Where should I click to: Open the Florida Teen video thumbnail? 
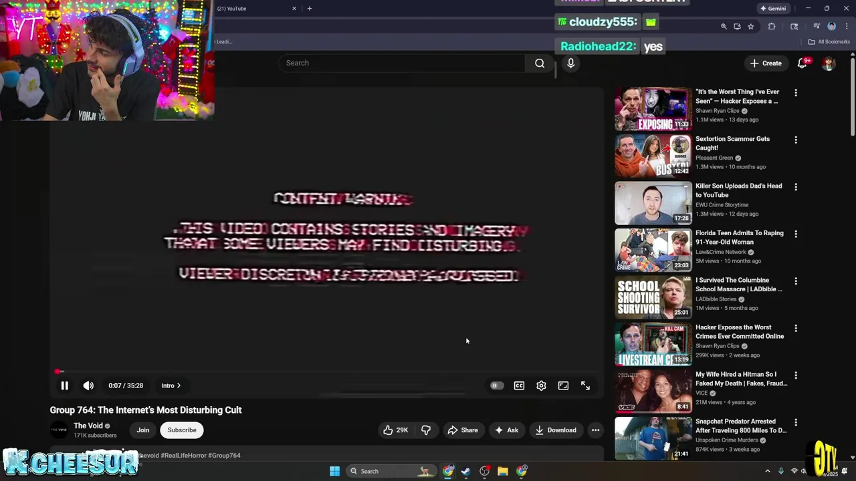[x=653, y=251]
